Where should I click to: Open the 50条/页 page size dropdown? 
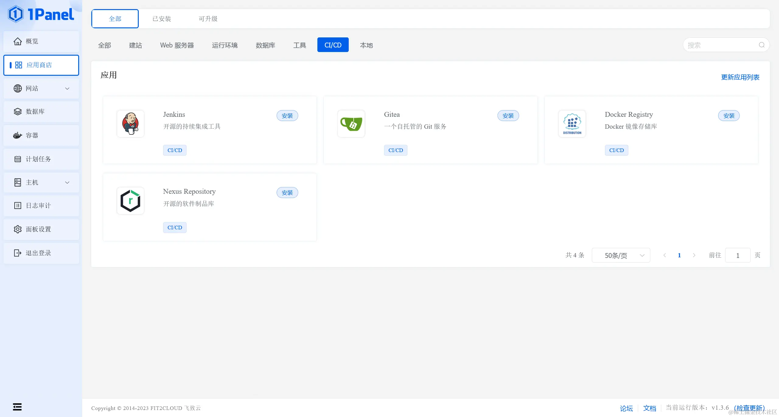(621, 255)
